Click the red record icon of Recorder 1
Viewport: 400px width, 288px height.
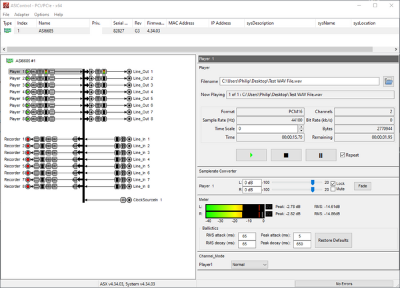point(28,139)
